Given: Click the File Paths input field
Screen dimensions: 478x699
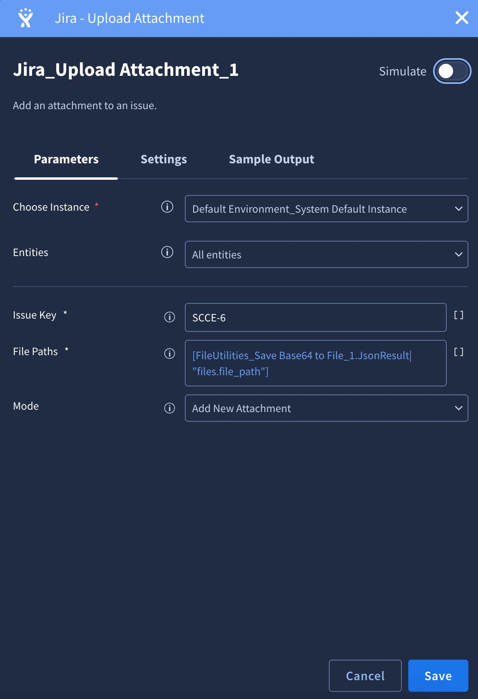Looking at the screenshot, I should [316, 363].
